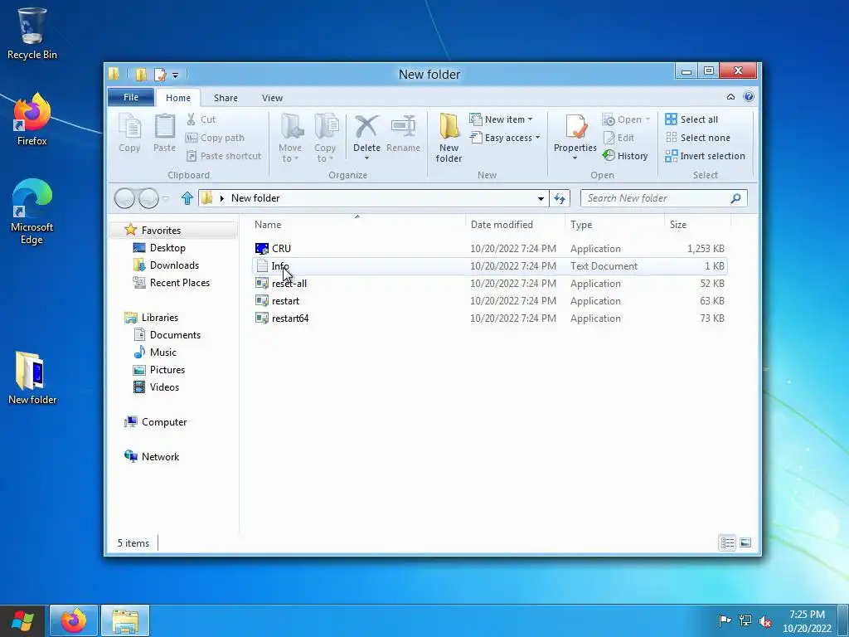
Task: Click the New folder address bar path
Action: [255, 198]
